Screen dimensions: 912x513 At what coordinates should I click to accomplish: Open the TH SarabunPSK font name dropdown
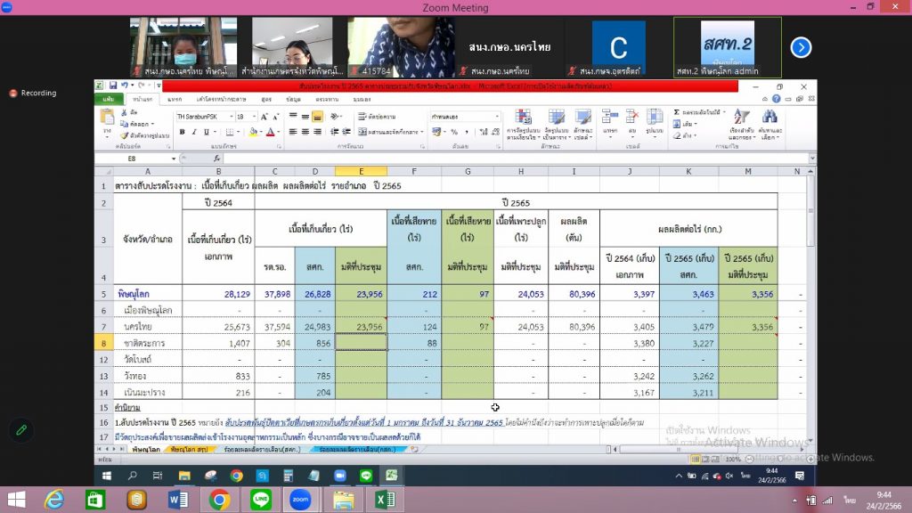[x=230, y=117]
